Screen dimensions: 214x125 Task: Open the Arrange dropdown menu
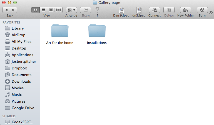(71, 10)
